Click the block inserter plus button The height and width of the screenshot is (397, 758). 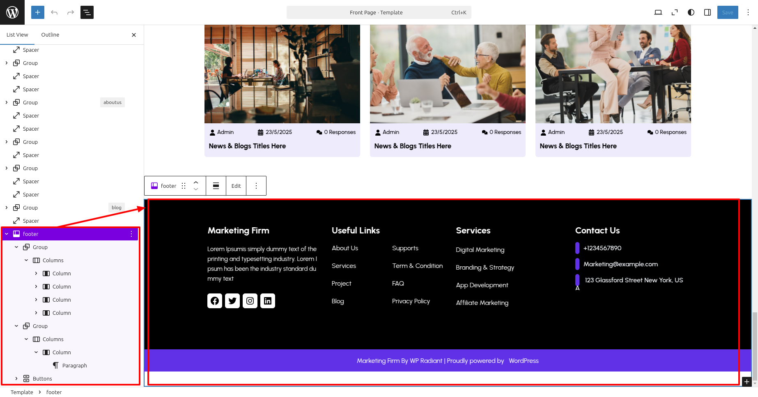point(37,12)
